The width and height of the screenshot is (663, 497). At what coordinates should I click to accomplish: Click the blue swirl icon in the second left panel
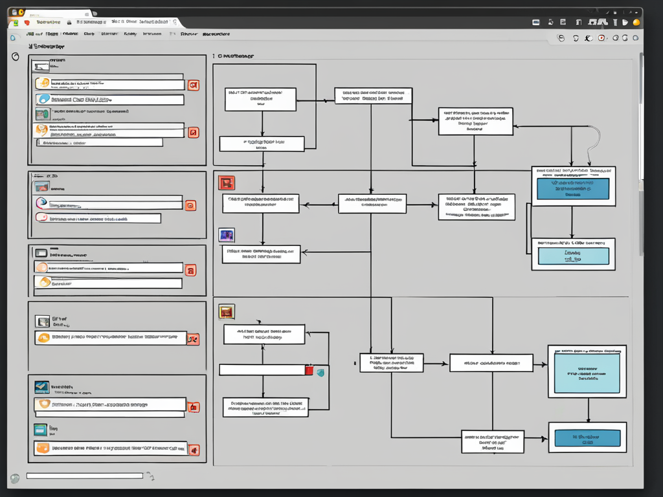[41, 203]
